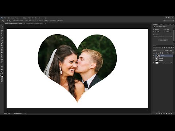Select the Eyedropper tool
The image size is (175, 131).
[x=2, y=38]
